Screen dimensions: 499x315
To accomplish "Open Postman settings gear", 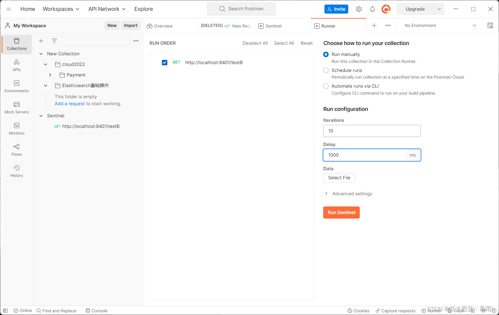I will coord(359,9).
